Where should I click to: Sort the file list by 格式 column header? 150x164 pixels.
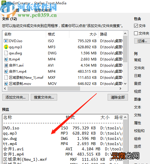pos(57,34)
